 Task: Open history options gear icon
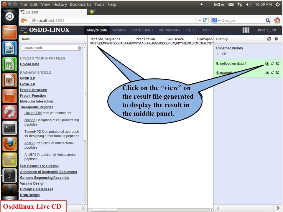click(276, 39)
